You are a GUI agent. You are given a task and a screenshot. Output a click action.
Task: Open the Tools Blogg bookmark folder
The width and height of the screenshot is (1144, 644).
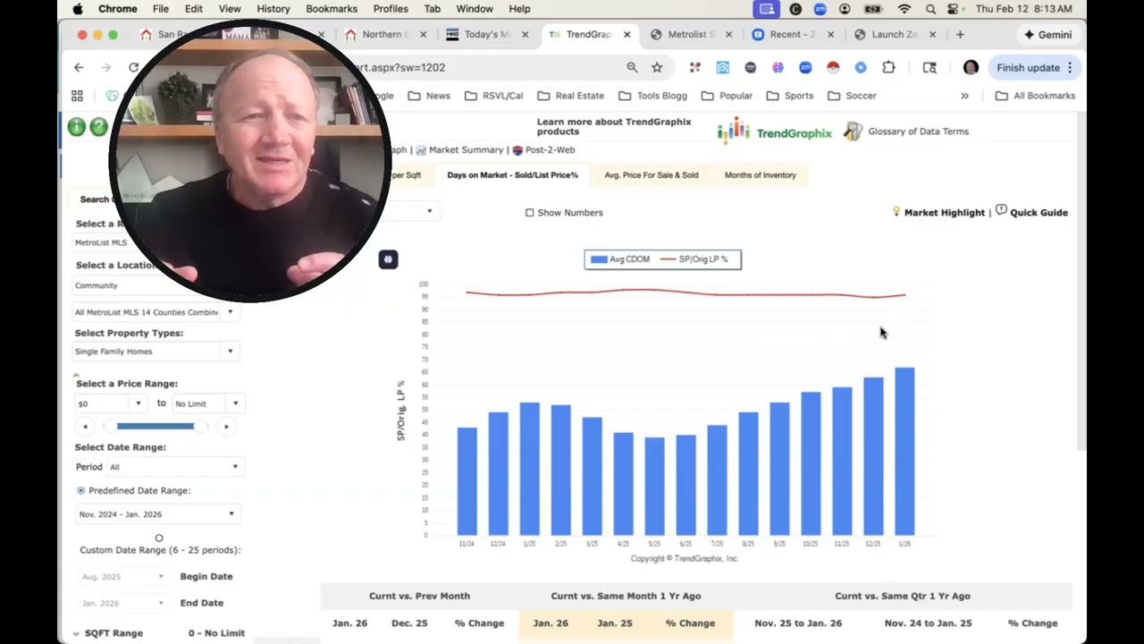coord(652,96)
